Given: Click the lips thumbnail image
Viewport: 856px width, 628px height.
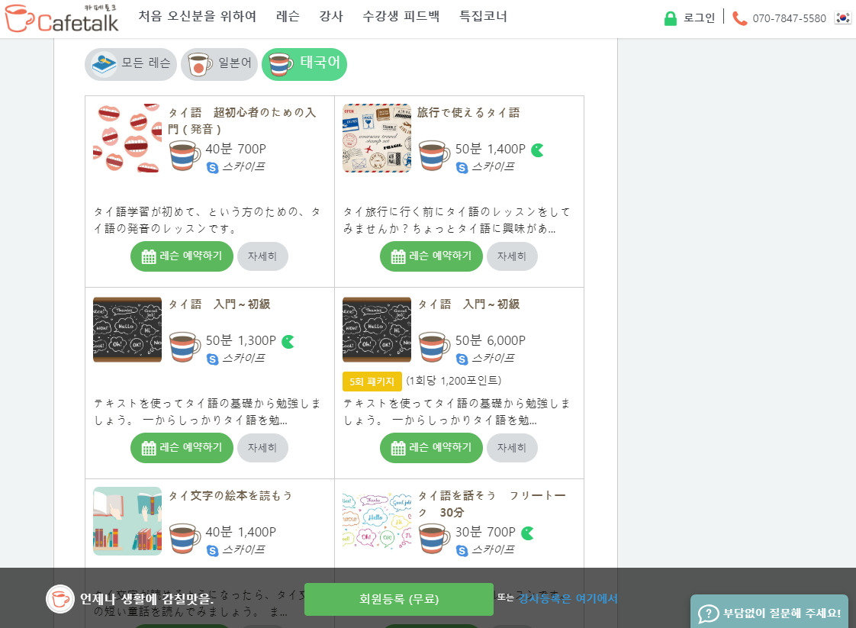Looking at the screenshot, I should click(x=127, y=138).
